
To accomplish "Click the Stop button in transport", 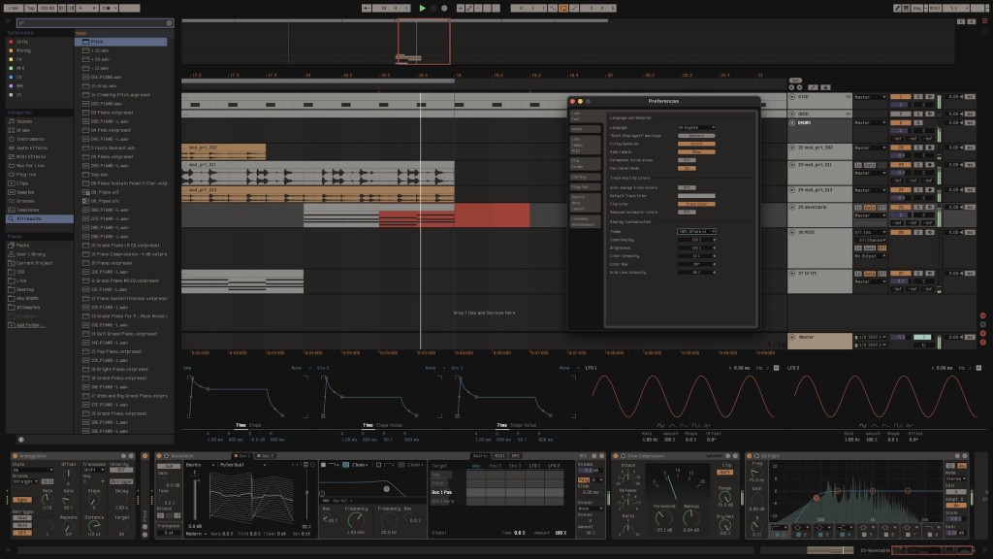I will point(433,8).
